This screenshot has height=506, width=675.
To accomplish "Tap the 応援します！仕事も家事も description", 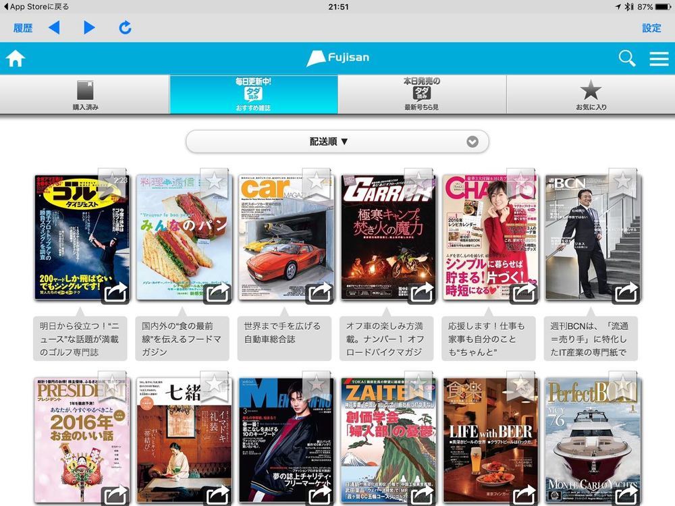I will coord(489,339).
